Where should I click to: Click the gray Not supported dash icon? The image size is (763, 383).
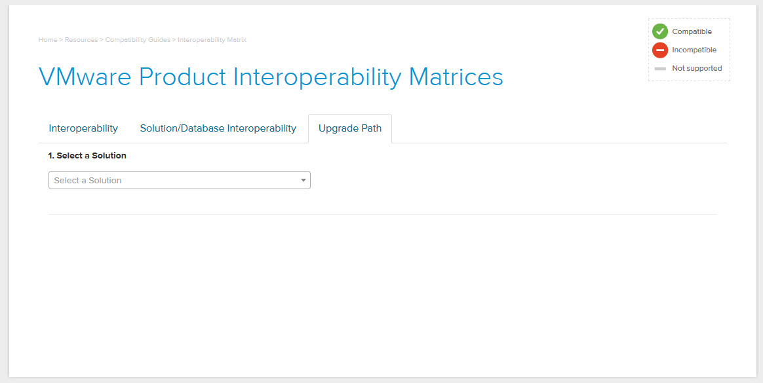pyautogui.click(x=660, y=69)
